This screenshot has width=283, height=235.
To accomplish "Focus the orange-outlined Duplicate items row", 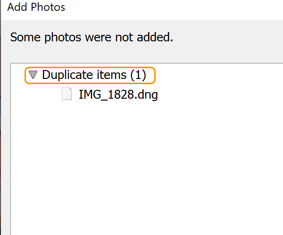I will click(x=90, y=75).
